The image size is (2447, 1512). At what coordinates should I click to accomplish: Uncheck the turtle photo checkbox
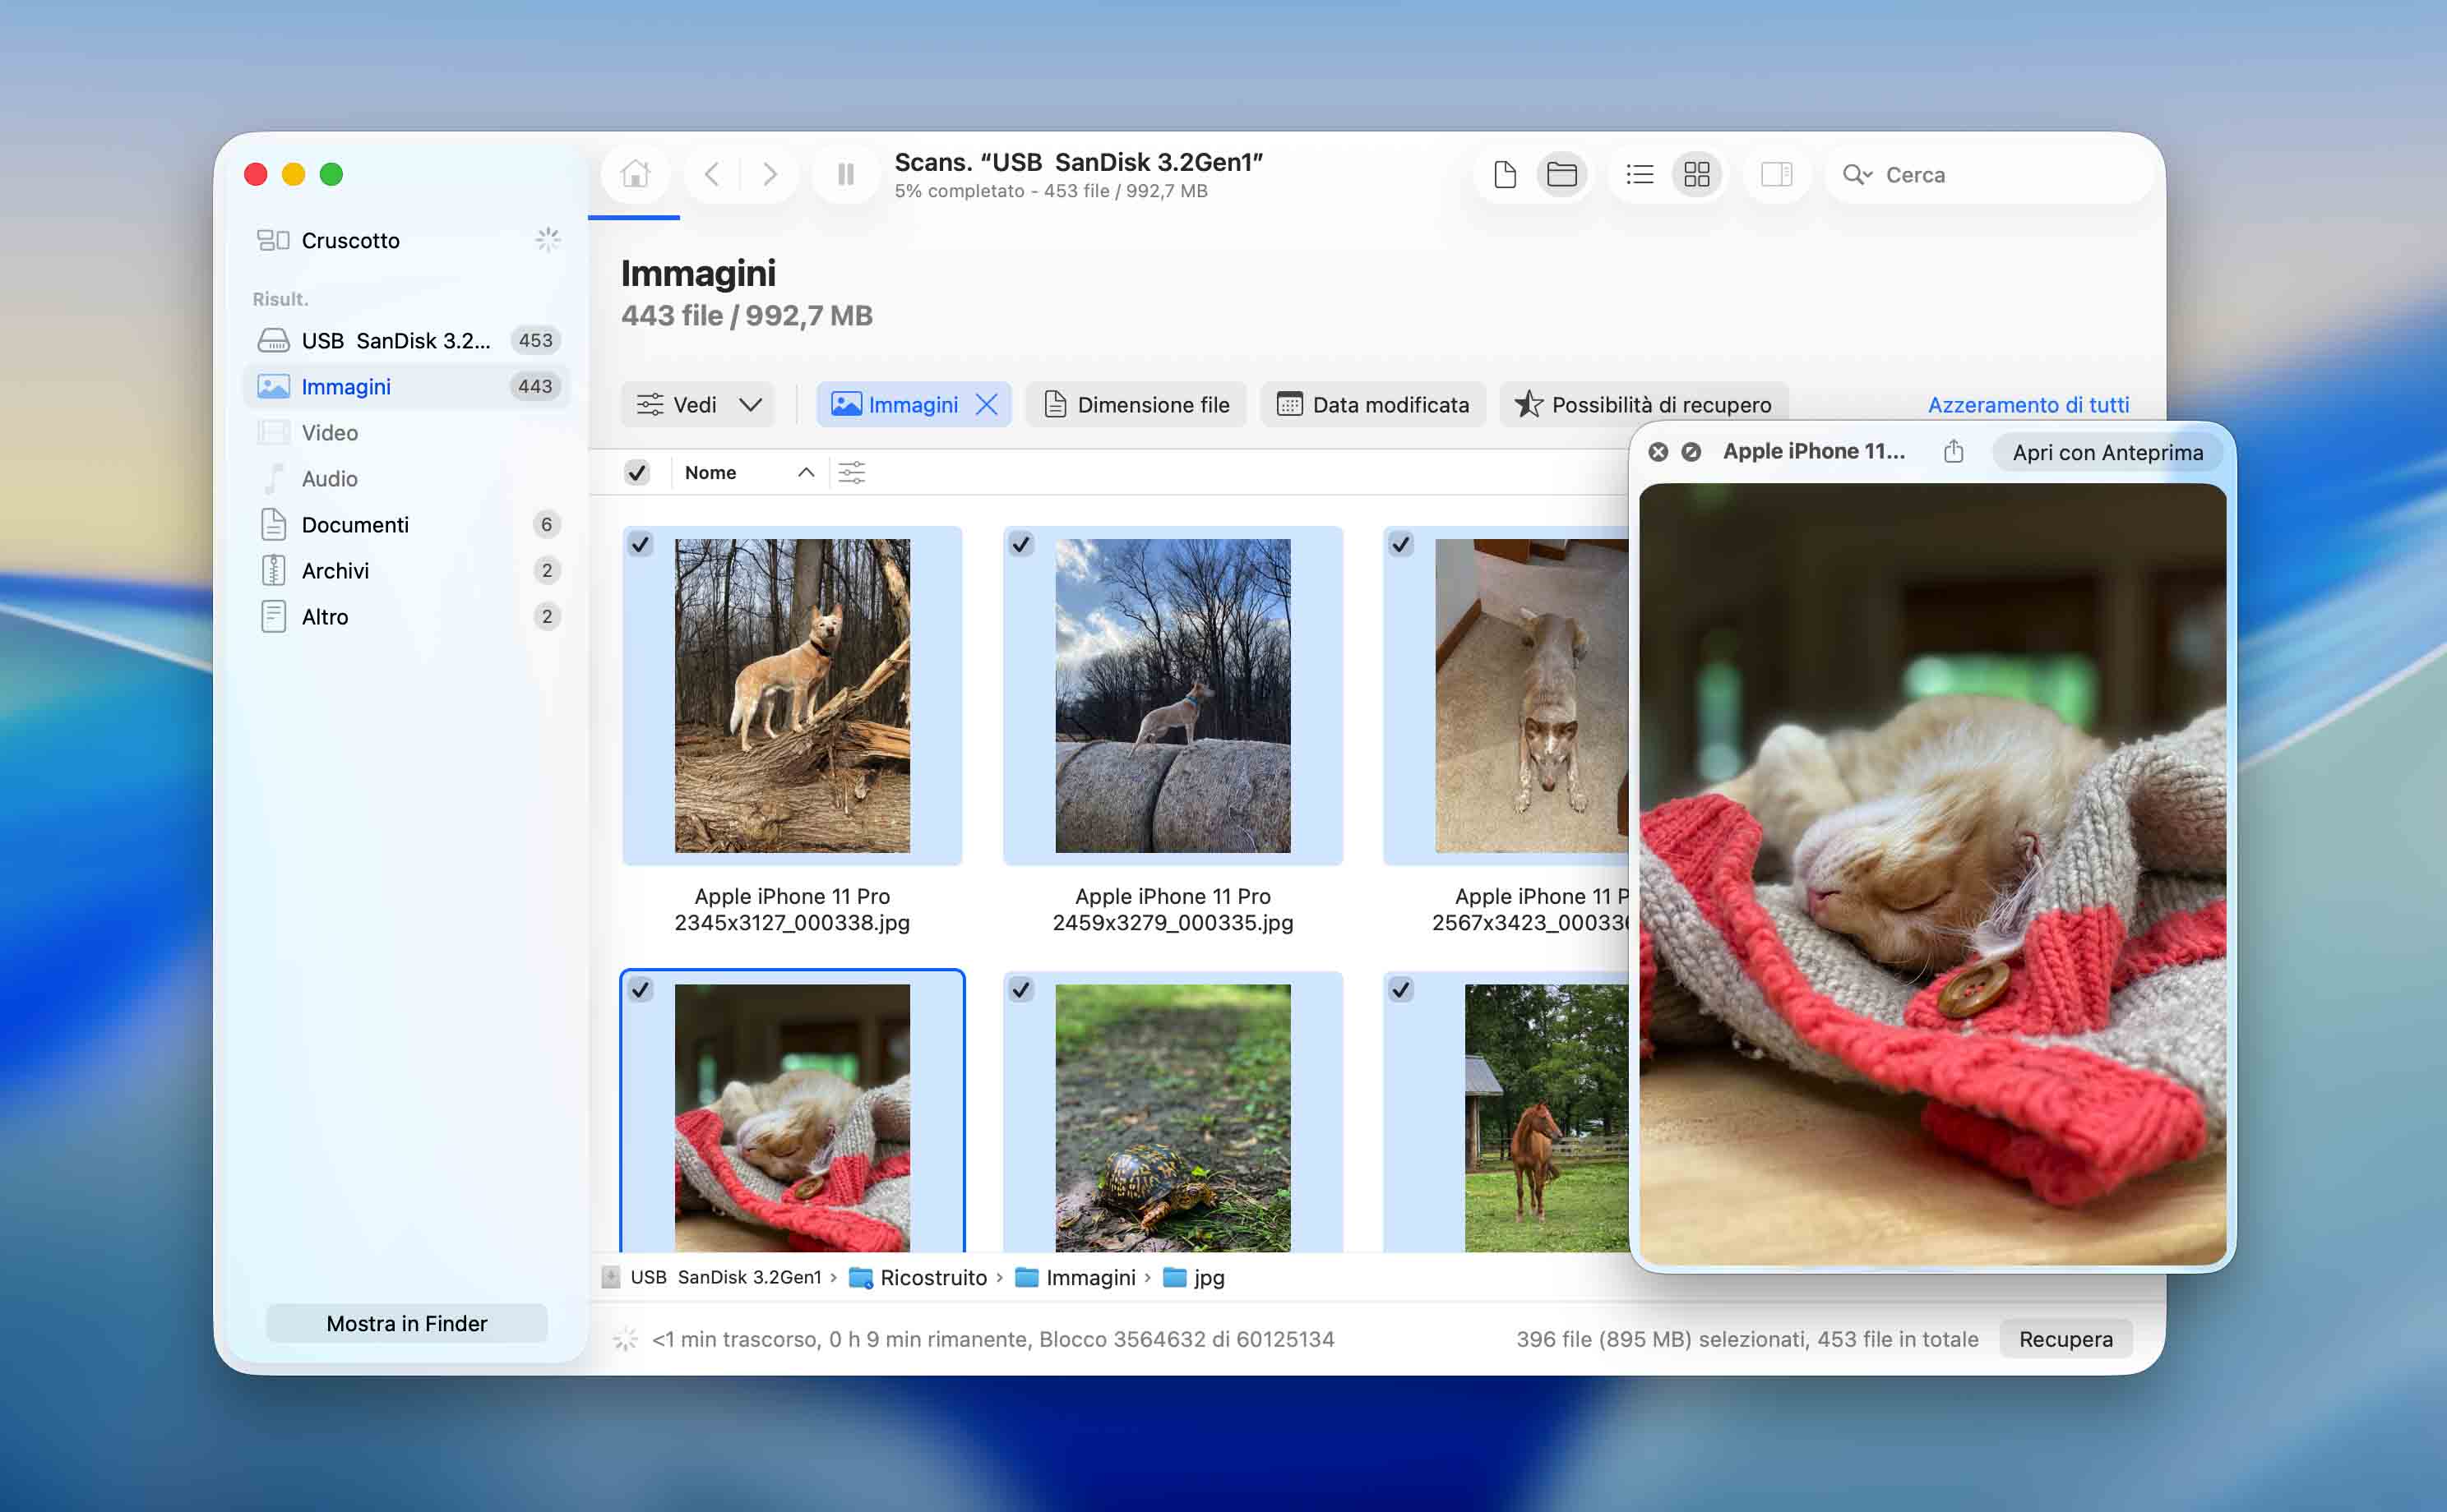1020,989
